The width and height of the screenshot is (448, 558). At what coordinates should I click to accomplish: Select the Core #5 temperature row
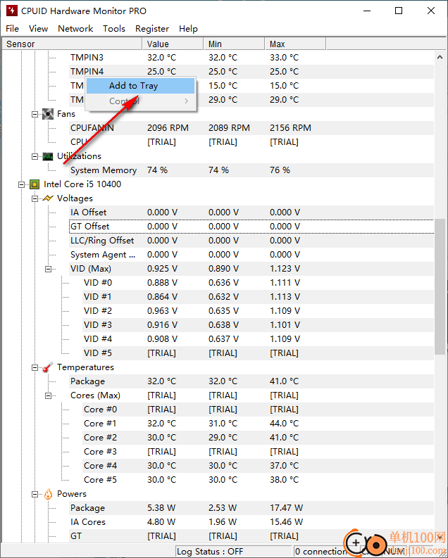259,480
